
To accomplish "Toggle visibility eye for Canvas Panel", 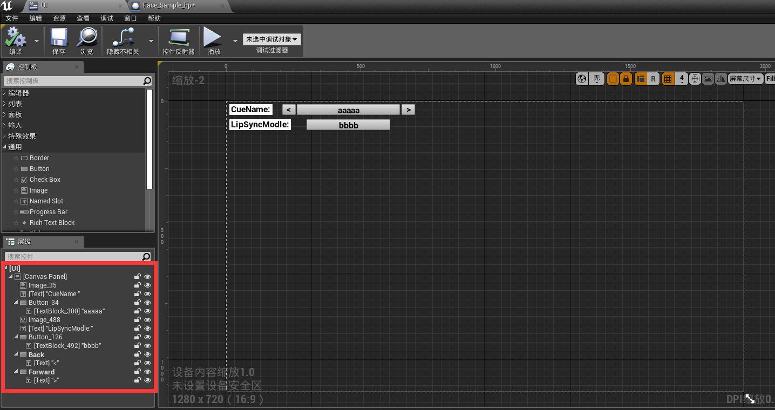I will pos(147,277).
